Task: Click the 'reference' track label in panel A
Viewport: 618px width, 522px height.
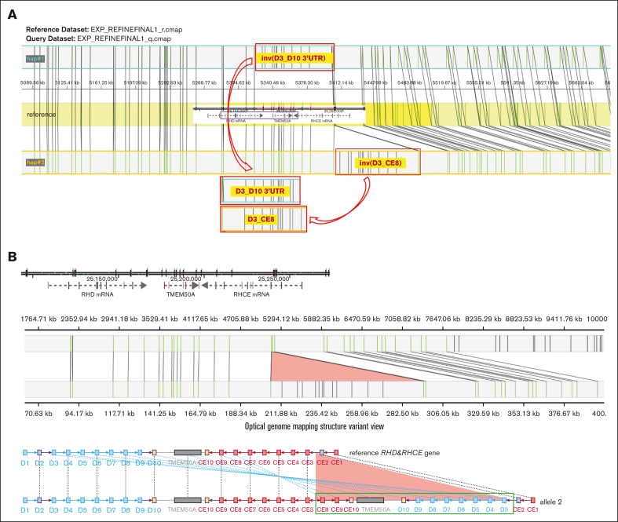Action: point(42,115)
